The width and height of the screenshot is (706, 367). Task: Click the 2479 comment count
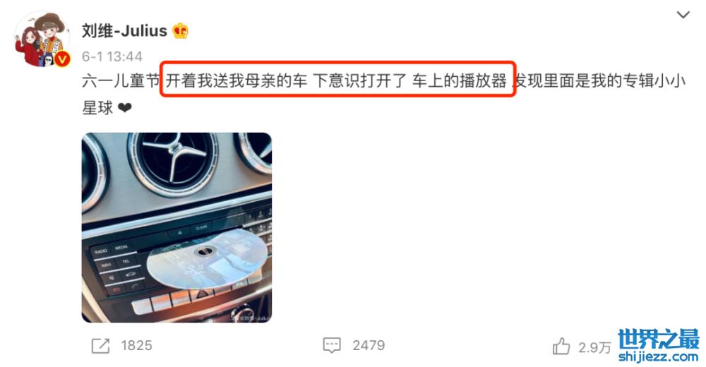point(369,346)
